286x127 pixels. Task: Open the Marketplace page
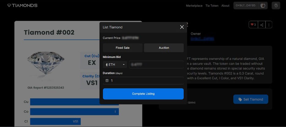tap(194, 5)
